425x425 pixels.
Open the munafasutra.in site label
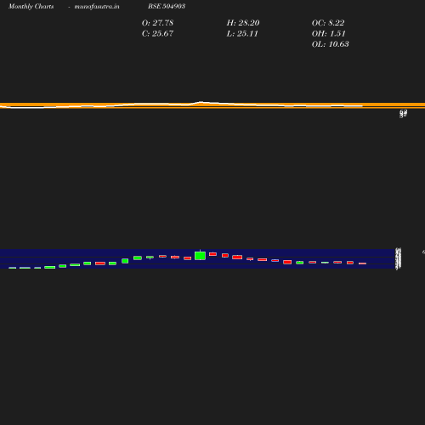(97, 7)
